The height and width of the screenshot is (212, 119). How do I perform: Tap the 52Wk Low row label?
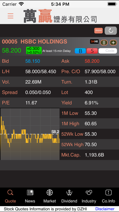point(72,134)
